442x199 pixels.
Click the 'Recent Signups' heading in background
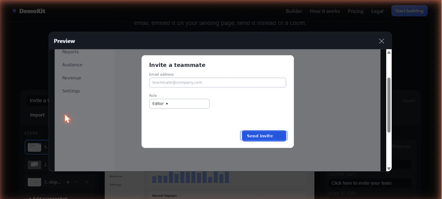tap(164, 196)
